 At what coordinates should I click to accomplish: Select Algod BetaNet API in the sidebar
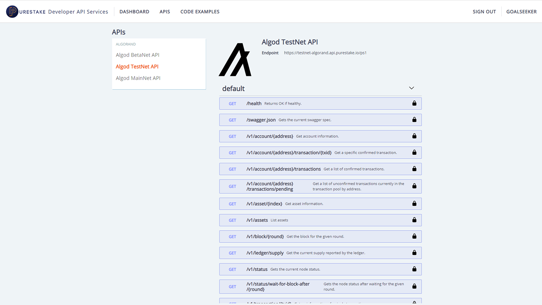[137, 55]
